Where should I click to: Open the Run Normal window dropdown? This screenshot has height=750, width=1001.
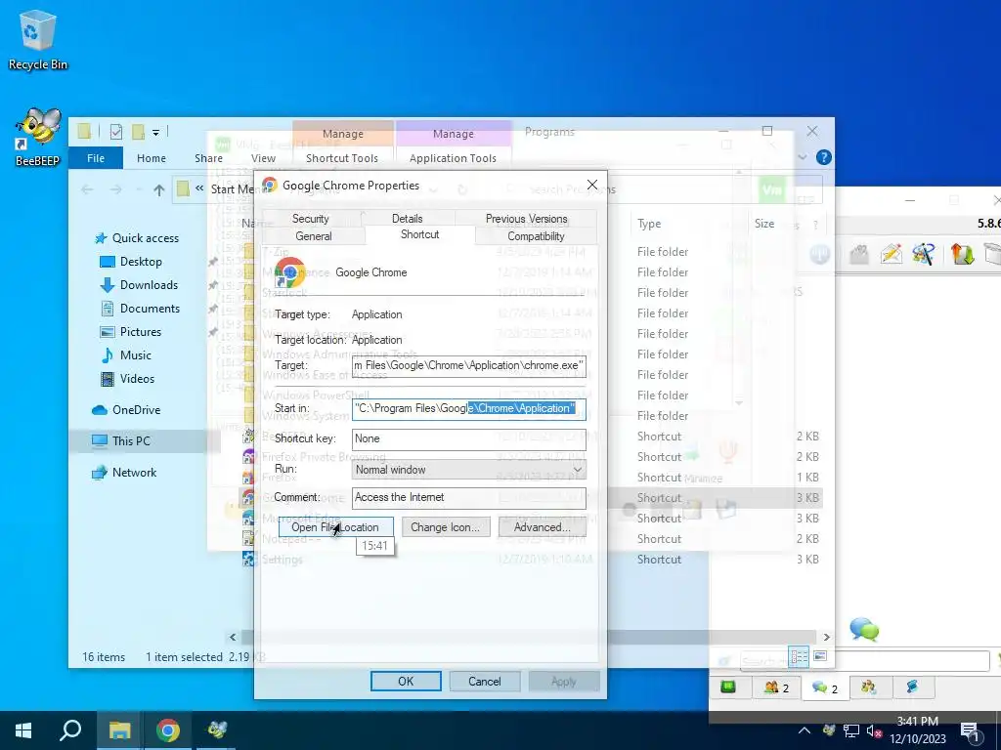click(468, 470)
